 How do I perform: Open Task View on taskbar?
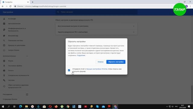click(x=14, y=107)
